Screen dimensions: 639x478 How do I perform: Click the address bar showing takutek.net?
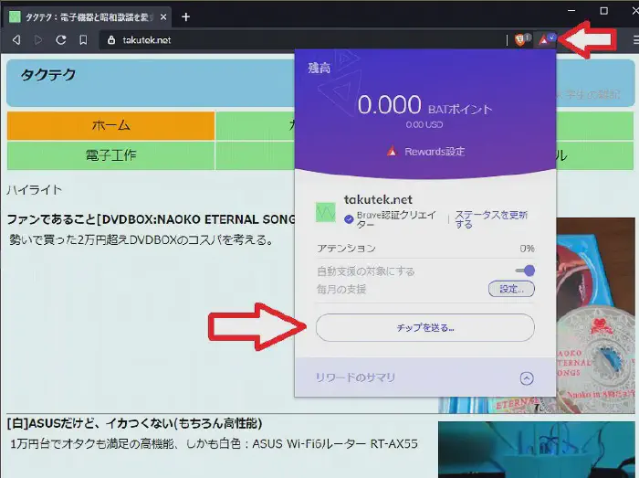coord(301,40)
